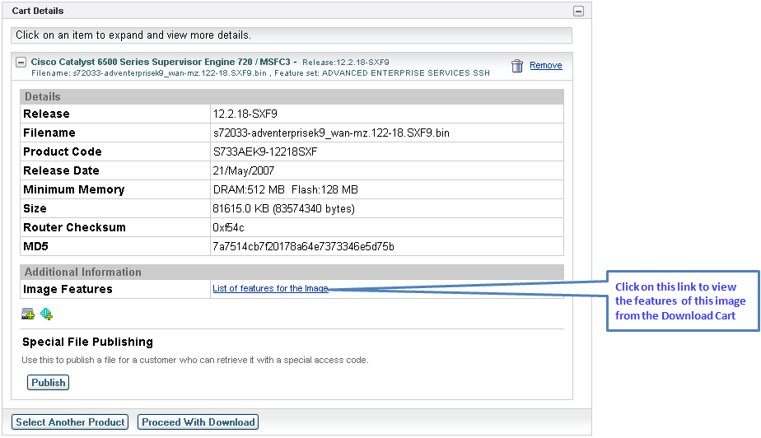This screenshot has width=761, height=438.
Task: Click the Cisco Catalyst 6500 Series title
Action: click(161, 62)
